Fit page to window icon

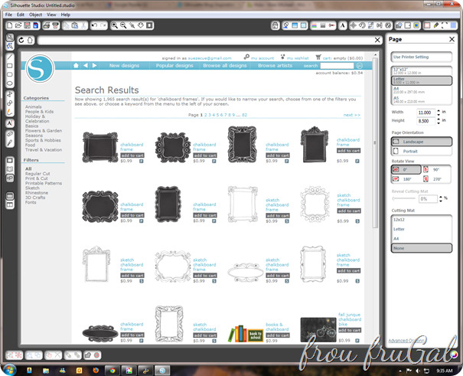(149, 25)
